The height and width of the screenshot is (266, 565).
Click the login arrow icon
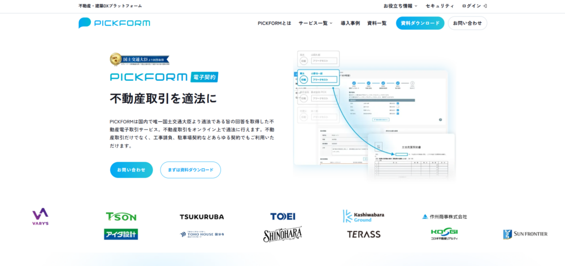tap(485, 6)
